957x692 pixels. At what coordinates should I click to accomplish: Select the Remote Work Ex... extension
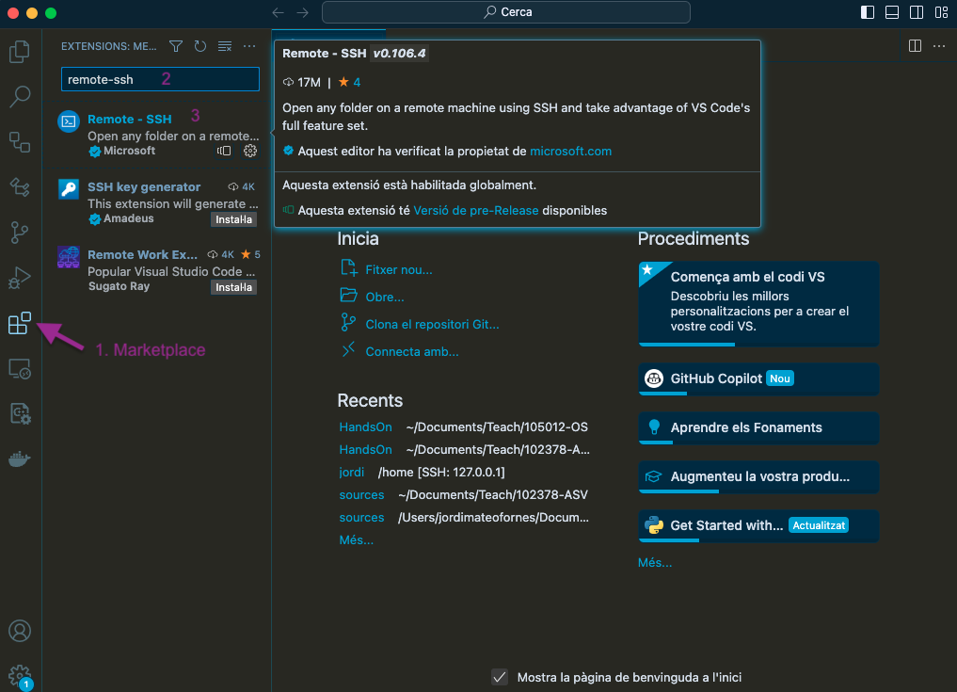tap(157, 270)
